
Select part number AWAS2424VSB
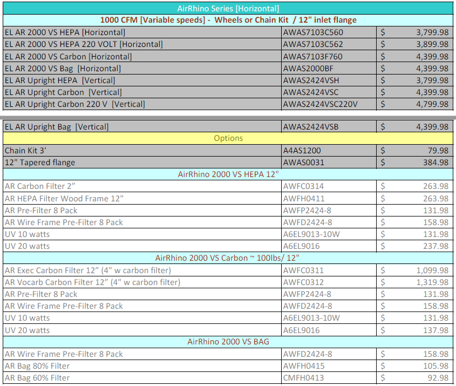(329, 127)
